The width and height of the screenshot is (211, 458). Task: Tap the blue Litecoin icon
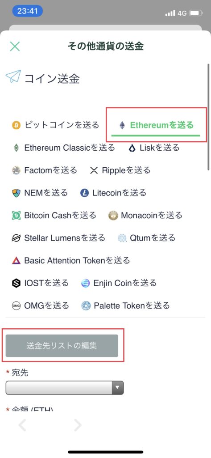click(84, 193)
